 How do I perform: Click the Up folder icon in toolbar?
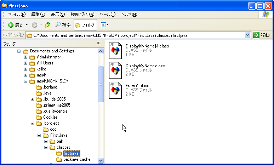click(47, 25)
